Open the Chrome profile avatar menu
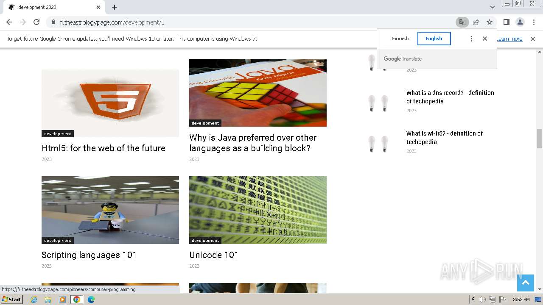Screen dimensions: 543x305 pyautogui.click(x=520, y=22)
